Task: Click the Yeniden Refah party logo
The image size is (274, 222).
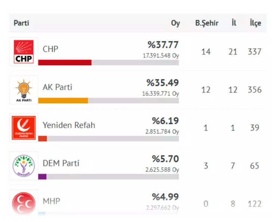Action: tap(24, 128)
